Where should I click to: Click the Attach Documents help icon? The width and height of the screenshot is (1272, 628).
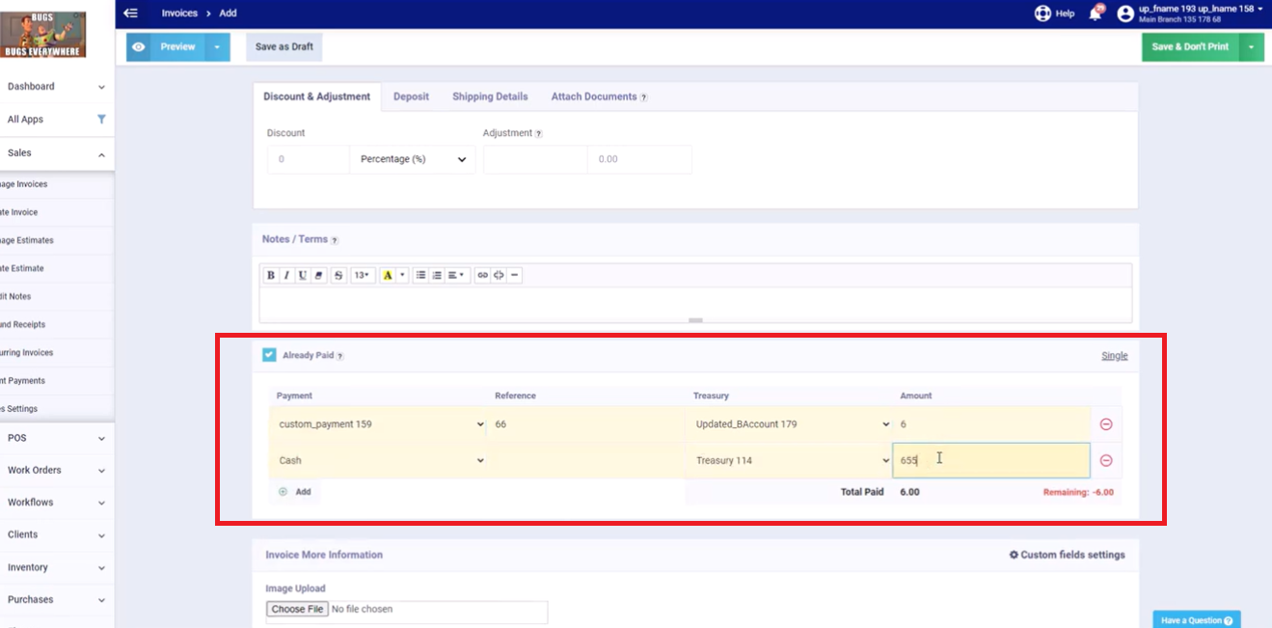pos(643,97)
